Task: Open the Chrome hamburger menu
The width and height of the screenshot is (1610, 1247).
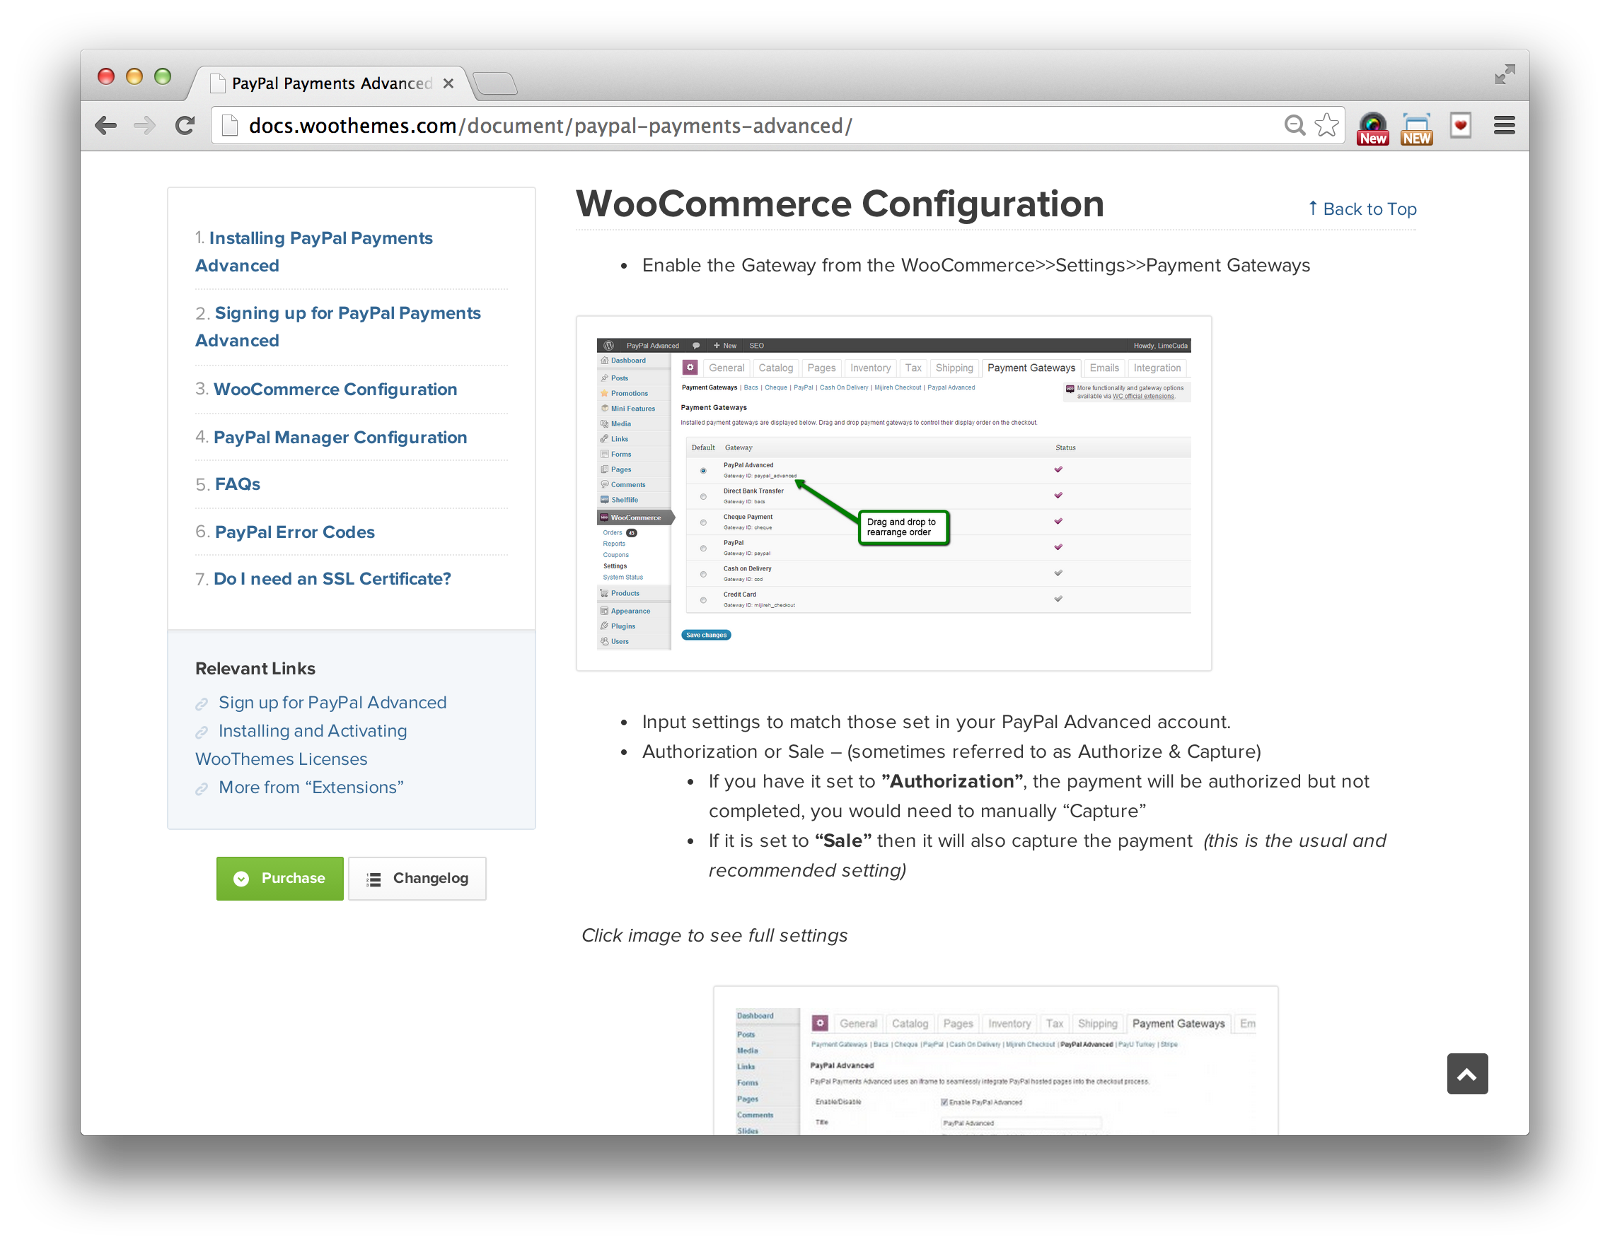Action: pos(1505,126)
